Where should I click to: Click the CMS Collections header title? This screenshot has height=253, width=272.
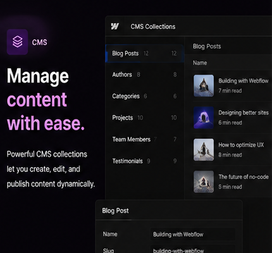[153, 27]
